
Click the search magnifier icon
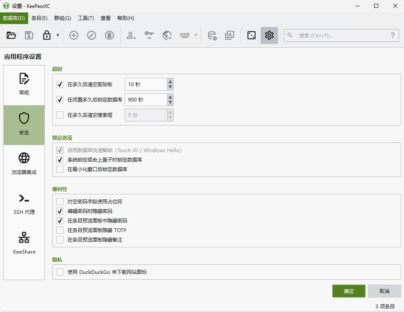point(290,35)
